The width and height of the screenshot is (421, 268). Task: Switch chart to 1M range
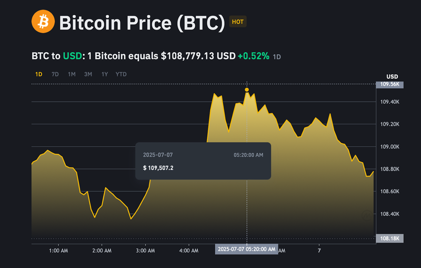pyautogui.click(x=72, y=74)
